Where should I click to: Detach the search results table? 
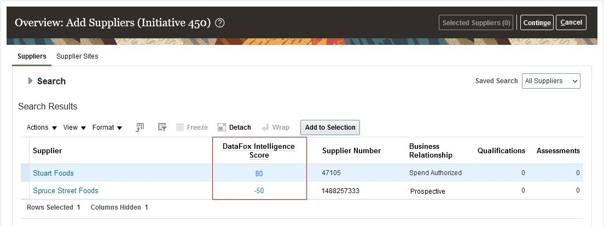[x=234, y=128]
